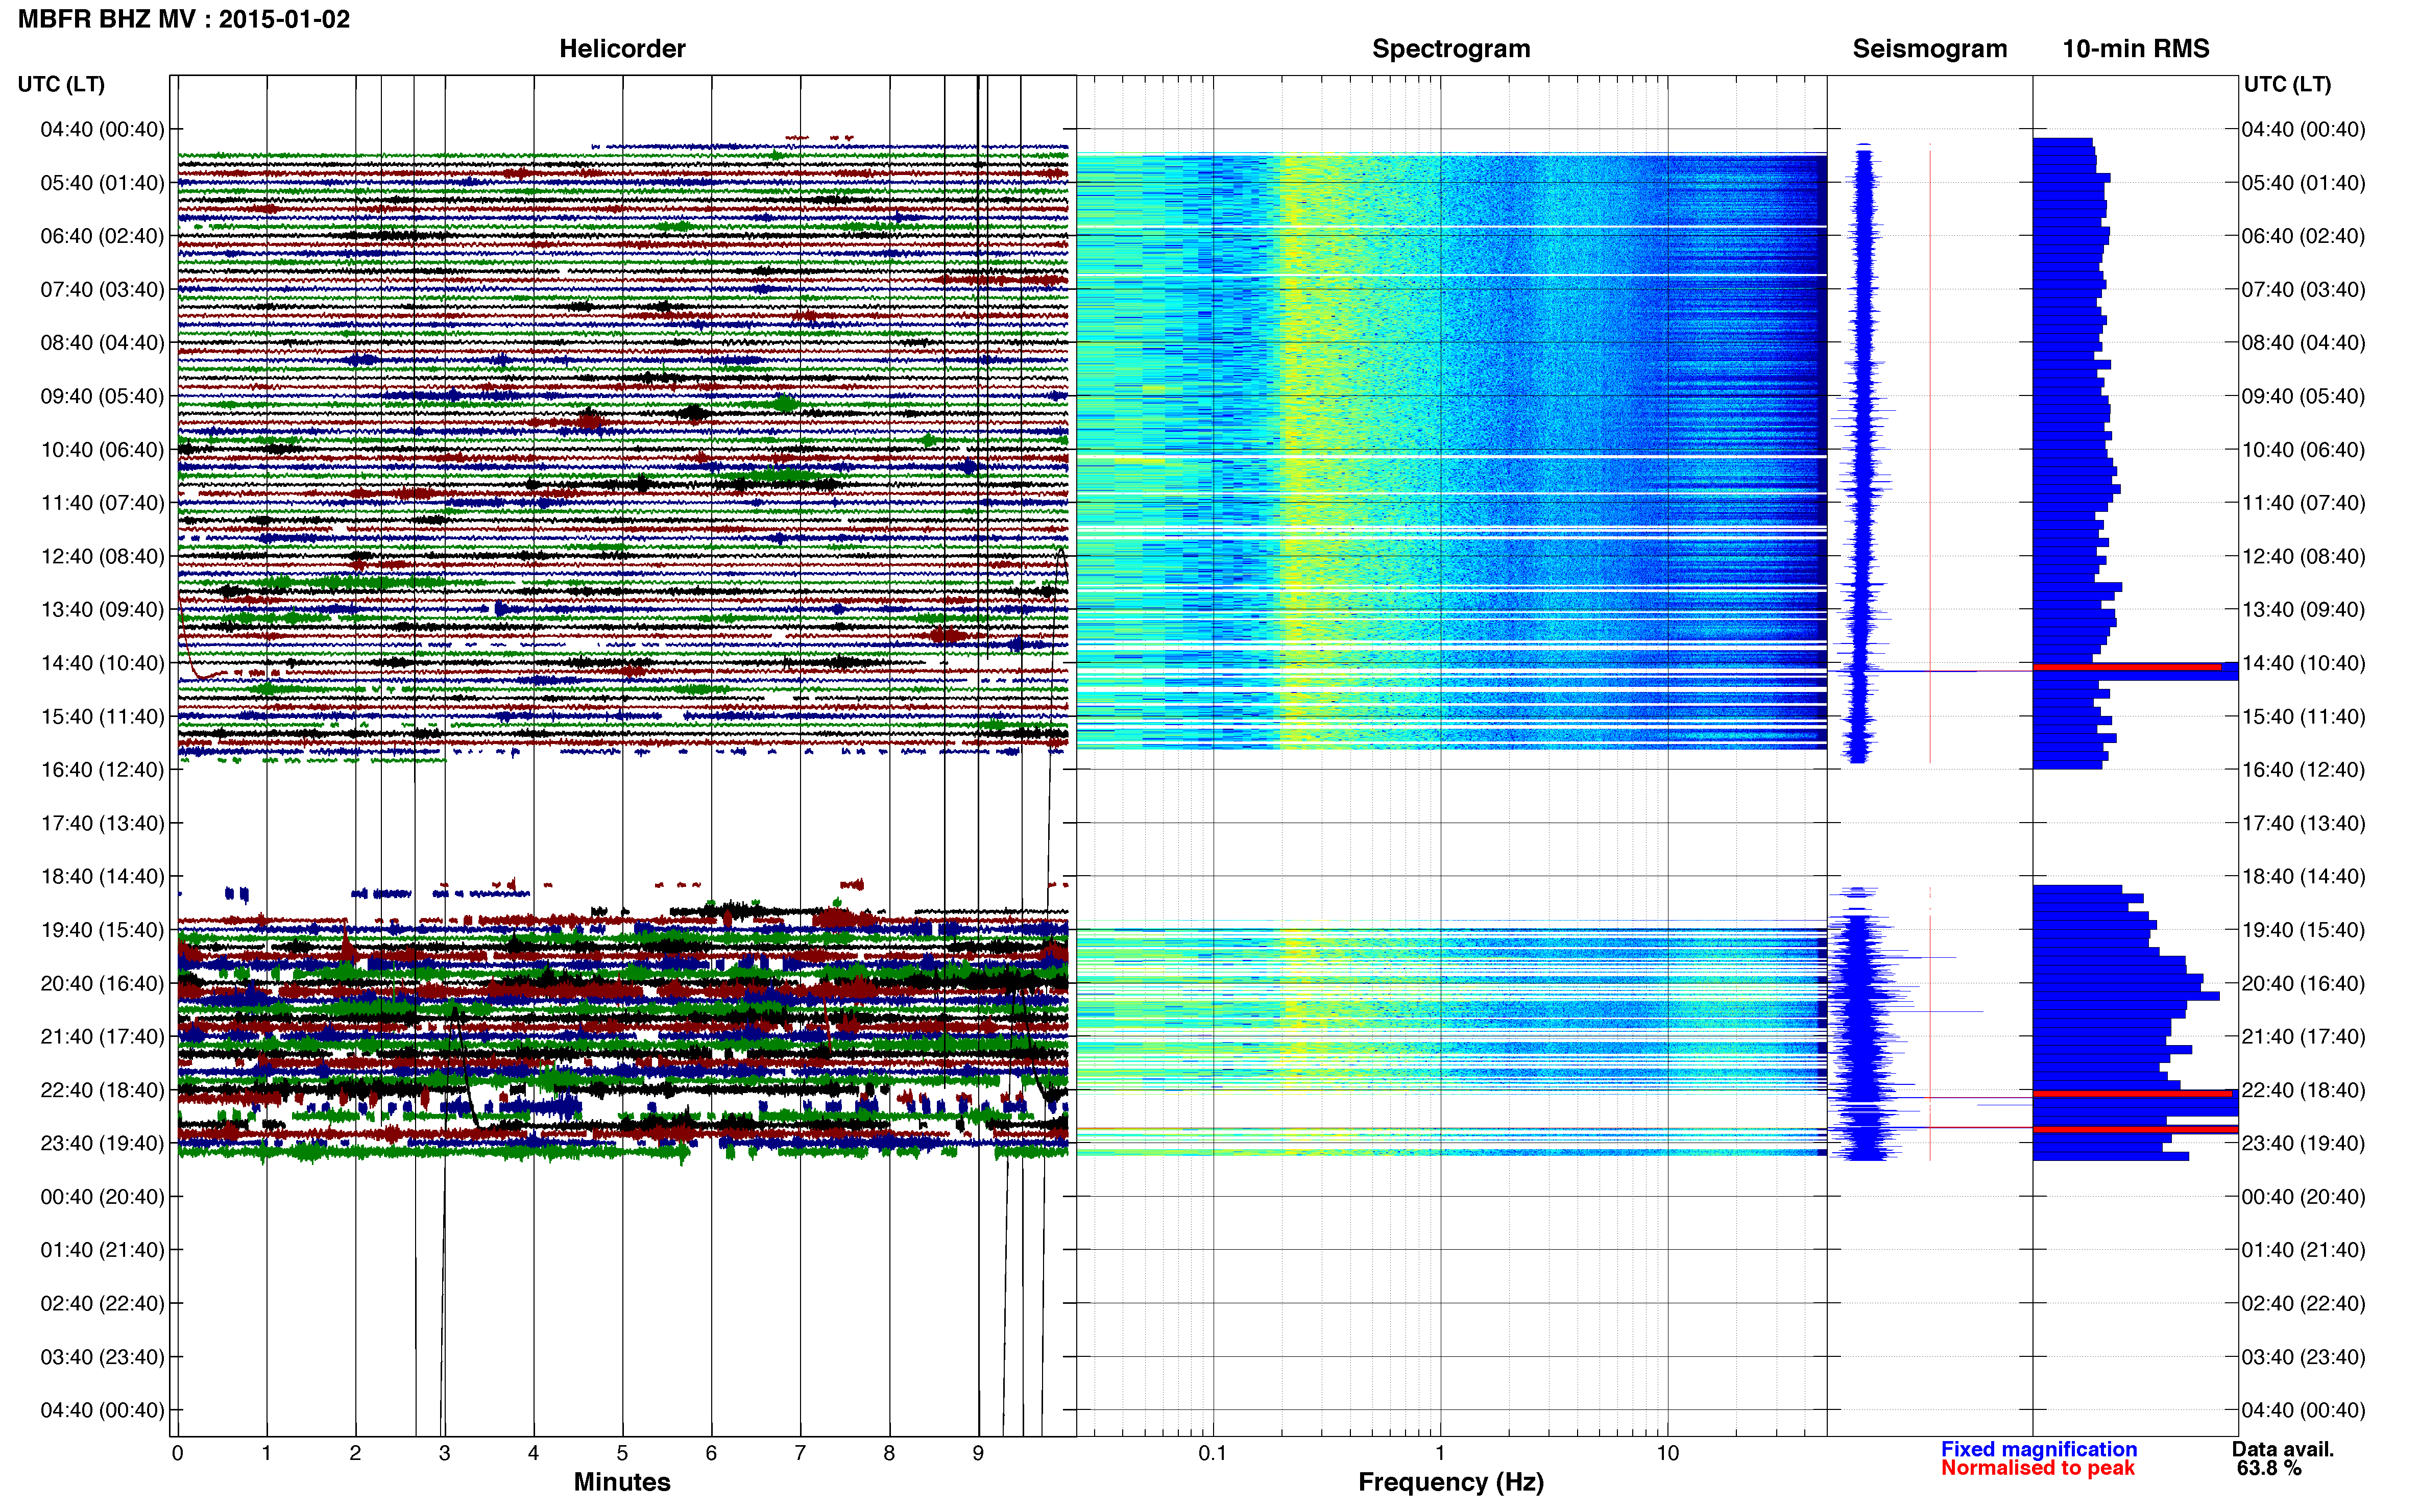Screen dimensions: 2420x1512
Task: Click the left 23:40 (19:40) time label
Action: click(x=102, y=1143)
